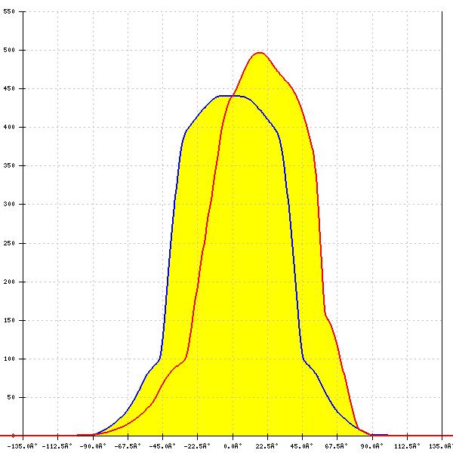Click the 0.0 degree horizontal axis label
This screenshot has height=453, width=453.
click(x=233, y=446)
